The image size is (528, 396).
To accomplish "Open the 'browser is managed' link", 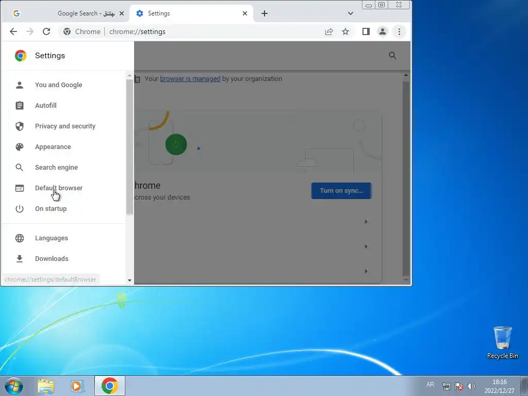I will point(190,79).
